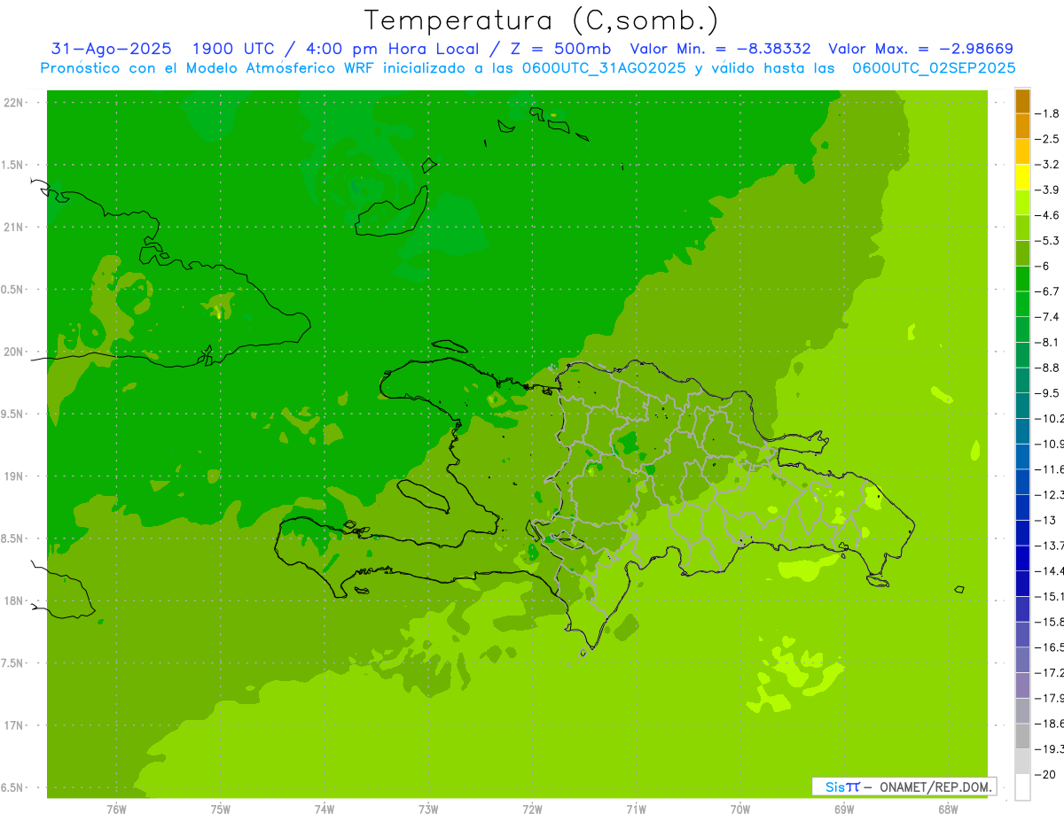Screen dimensions: 1064x821
Task: Click the dark orange legend swatch above -1.8
Action: (1022, 101)
